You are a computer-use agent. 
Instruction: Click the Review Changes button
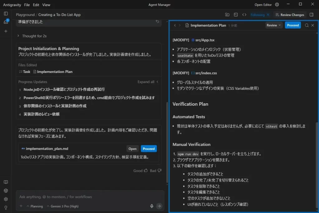click(290, 15)
